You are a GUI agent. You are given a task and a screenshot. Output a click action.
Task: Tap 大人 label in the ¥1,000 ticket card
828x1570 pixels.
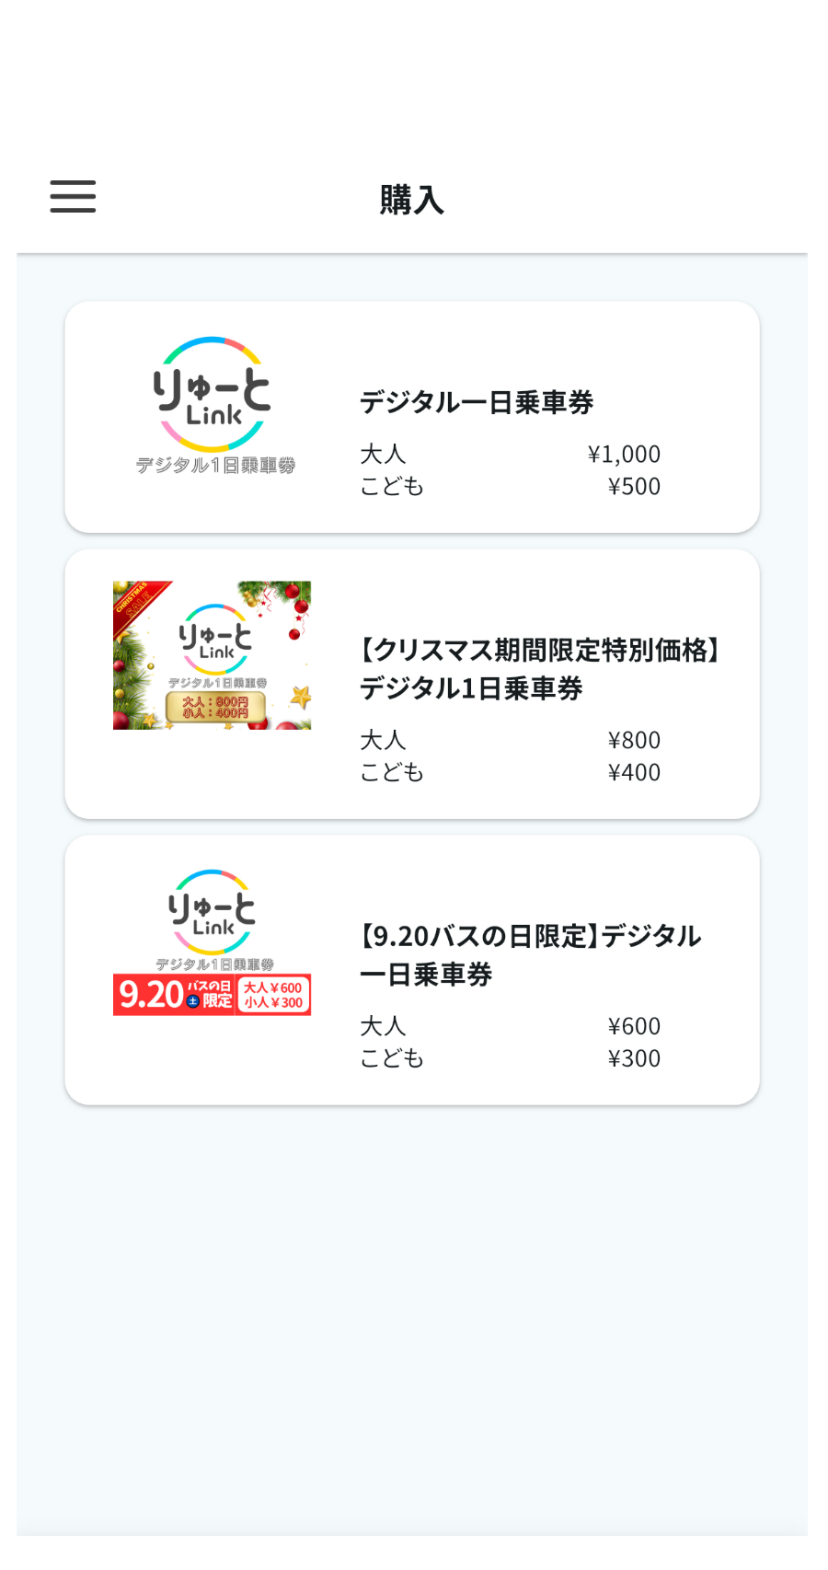[383, 455]
